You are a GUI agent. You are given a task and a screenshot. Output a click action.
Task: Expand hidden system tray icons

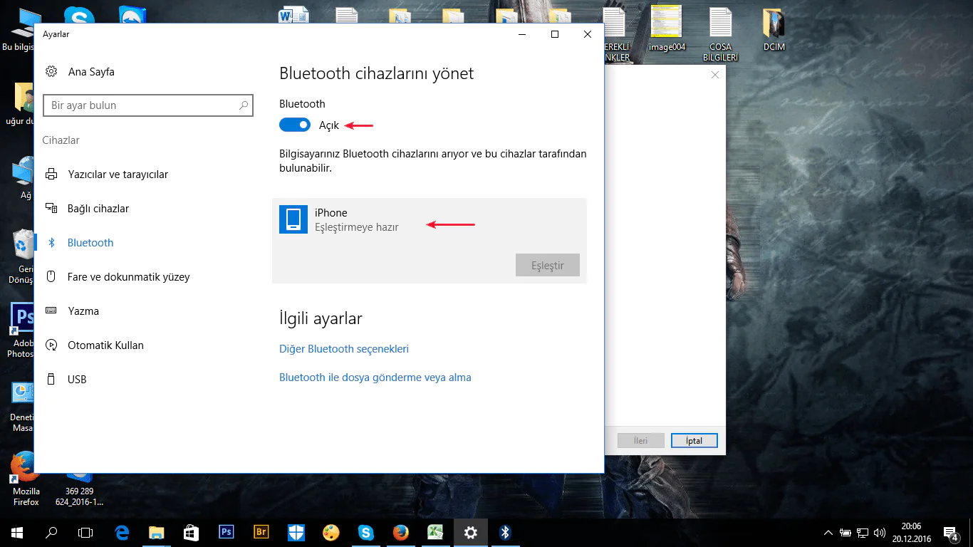(828, 532)
